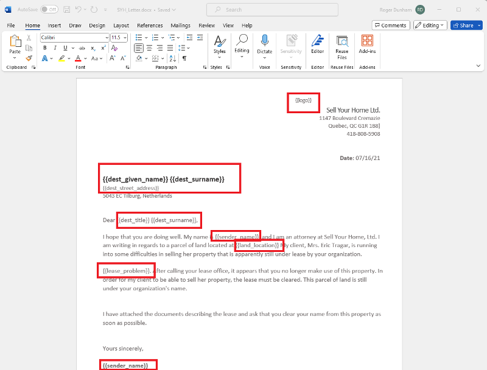Image resolution: width=487 pixels, height=370 pixels.
Task: Click the Share button
Action: coord(463,25)
